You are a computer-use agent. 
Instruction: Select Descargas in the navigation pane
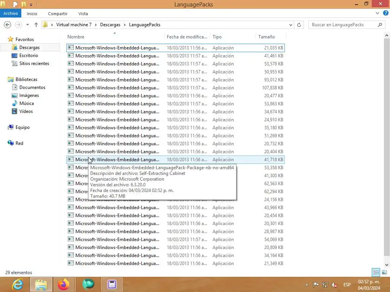pos(29,48)
